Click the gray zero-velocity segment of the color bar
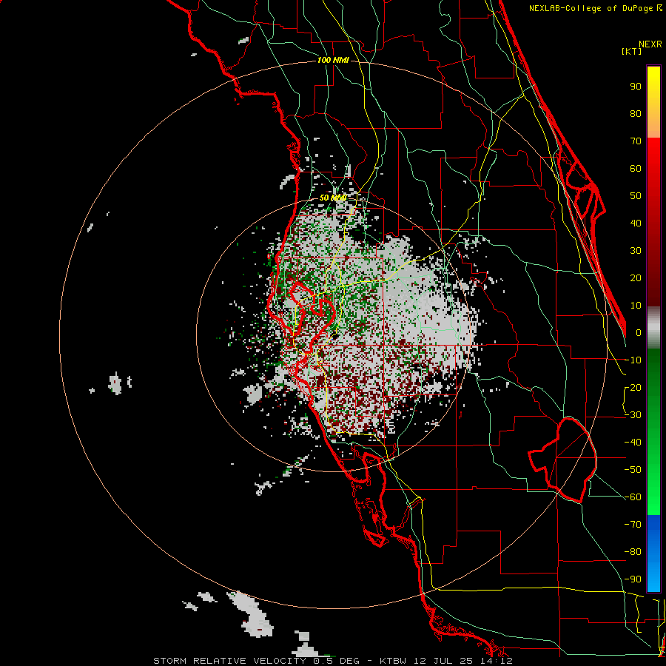Screen dimensions: 666x666 click(x=653, y=328)
